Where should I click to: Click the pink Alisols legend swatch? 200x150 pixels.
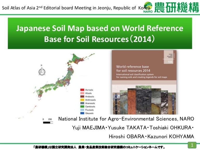[82, 93]
